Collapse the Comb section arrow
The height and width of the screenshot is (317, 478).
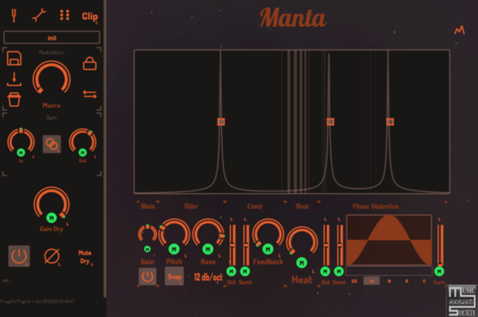[x=285, y=202]
